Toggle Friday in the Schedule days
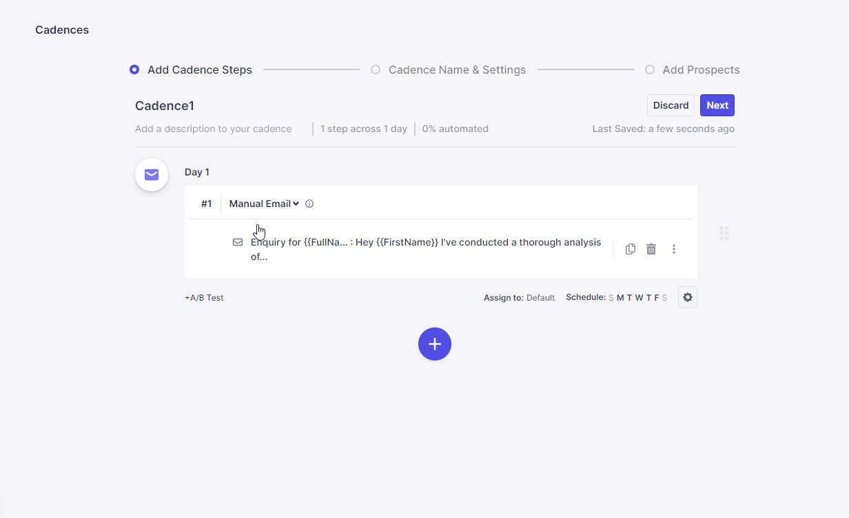Image resolution: width=849 pixels, height=518 pixels. [x=657, y=298]
